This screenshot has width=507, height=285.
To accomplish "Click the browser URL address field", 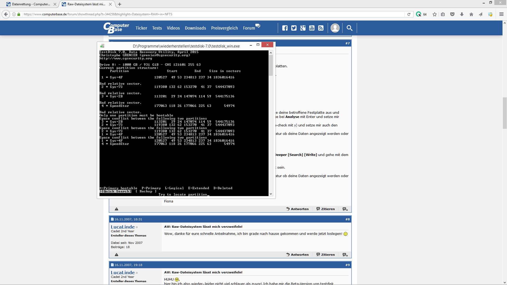I will [x=213, y=14].
